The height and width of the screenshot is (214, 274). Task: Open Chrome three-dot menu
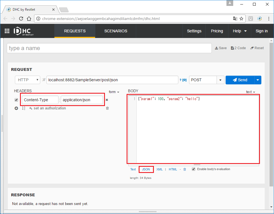point(269,19)
